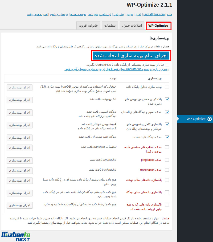
Task: Tick the پاکسازی داده‌های متای نوشته checkbox
Action: point(167,180)
